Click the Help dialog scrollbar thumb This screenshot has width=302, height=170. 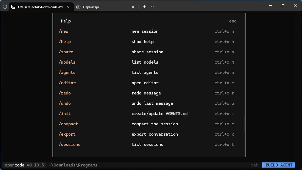245,124
